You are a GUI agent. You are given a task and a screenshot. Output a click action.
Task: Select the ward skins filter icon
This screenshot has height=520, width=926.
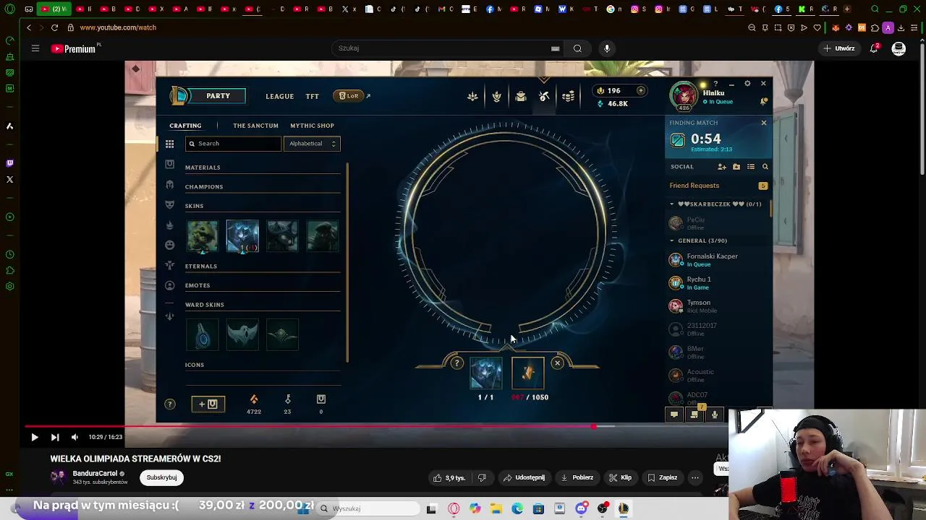[169, 265]
